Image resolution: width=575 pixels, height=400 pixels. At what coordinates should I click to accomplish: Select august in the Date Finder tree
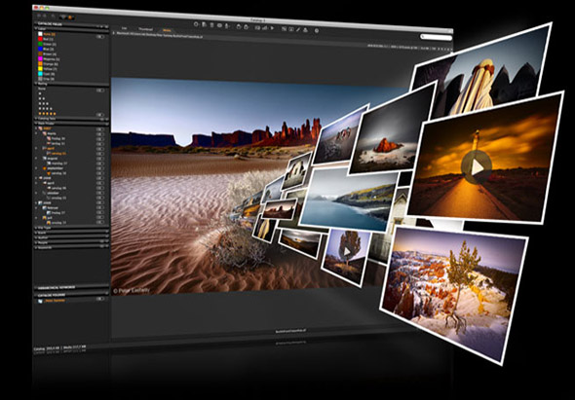pos(53,159)
